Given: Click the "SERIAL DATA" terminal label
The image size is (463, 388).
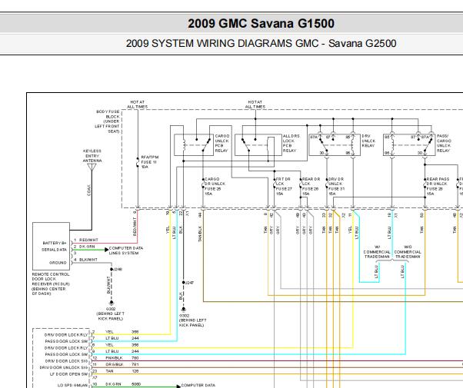Looking at the screenshot, I should 55,250.
